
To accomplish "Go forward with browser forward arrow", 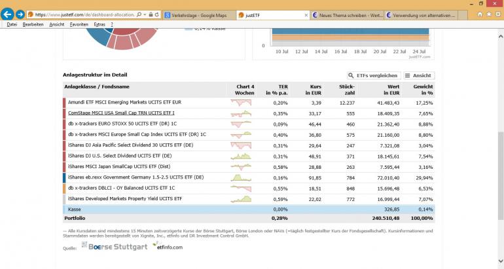I will (20, 14).
